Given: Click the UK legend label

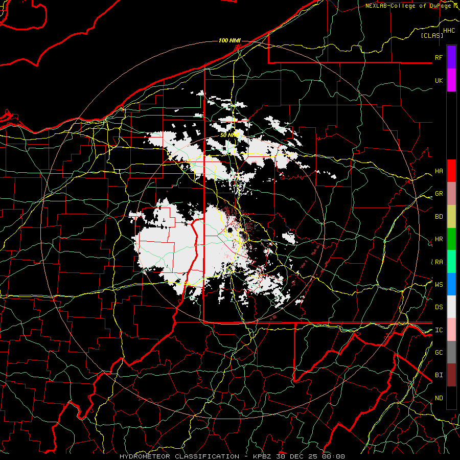Looking at the screenshot, I should point(439,80).
